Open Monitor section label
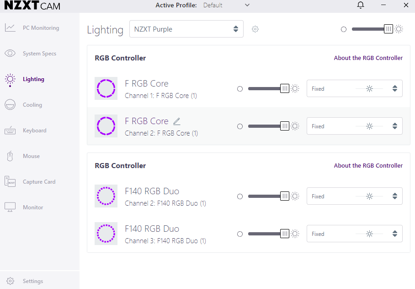 tap(33, 207)
